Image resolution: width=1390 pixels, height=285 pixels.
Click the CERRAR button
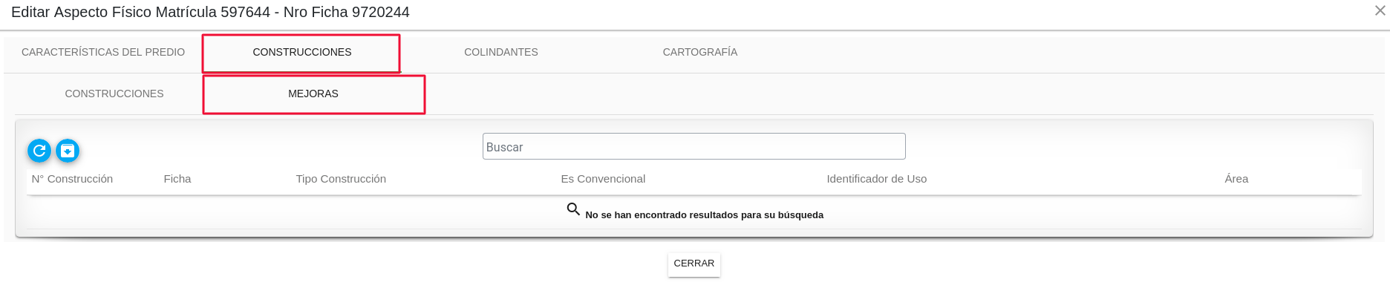coord(694,263)
